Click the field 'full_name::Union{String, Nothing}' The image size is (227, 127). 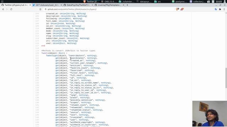(x=65, y=21)
